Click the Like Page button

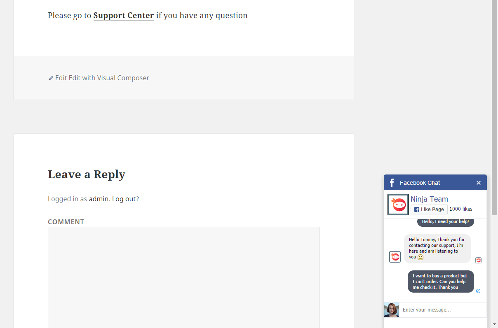[429, 209]
